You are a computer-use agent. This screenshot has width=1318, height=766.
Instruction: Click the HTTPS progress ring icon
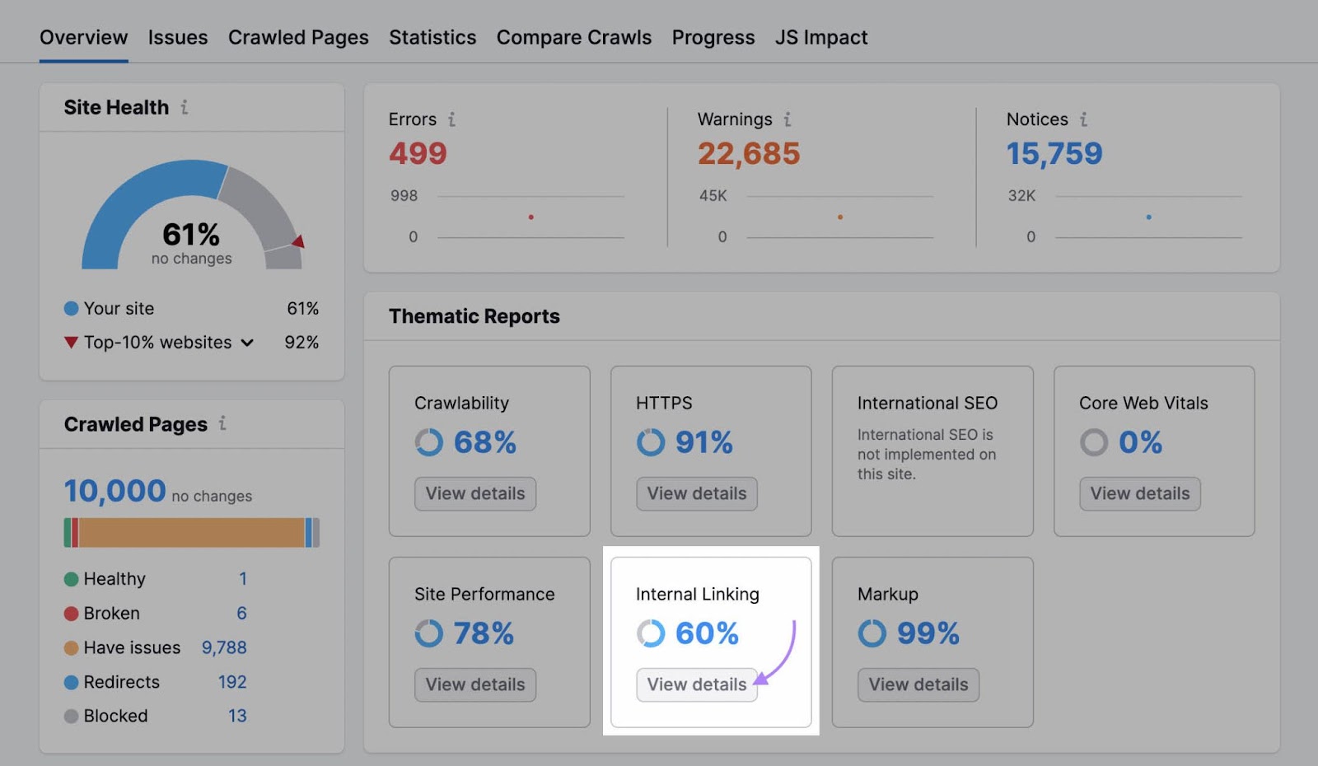(650, 442)
